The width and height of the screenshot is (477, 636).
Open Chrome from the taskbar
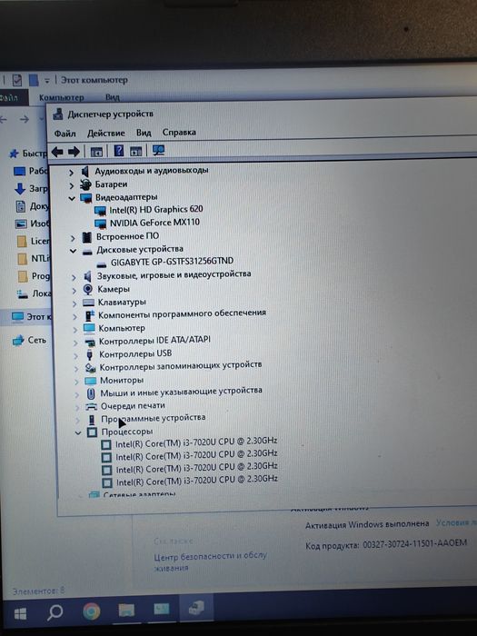(91, 611)
